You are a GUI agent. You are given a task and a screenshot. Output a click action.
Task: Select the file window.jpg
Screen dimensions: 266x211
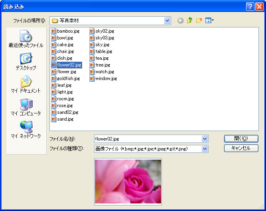pyautogui.click(x=103, y=78)
